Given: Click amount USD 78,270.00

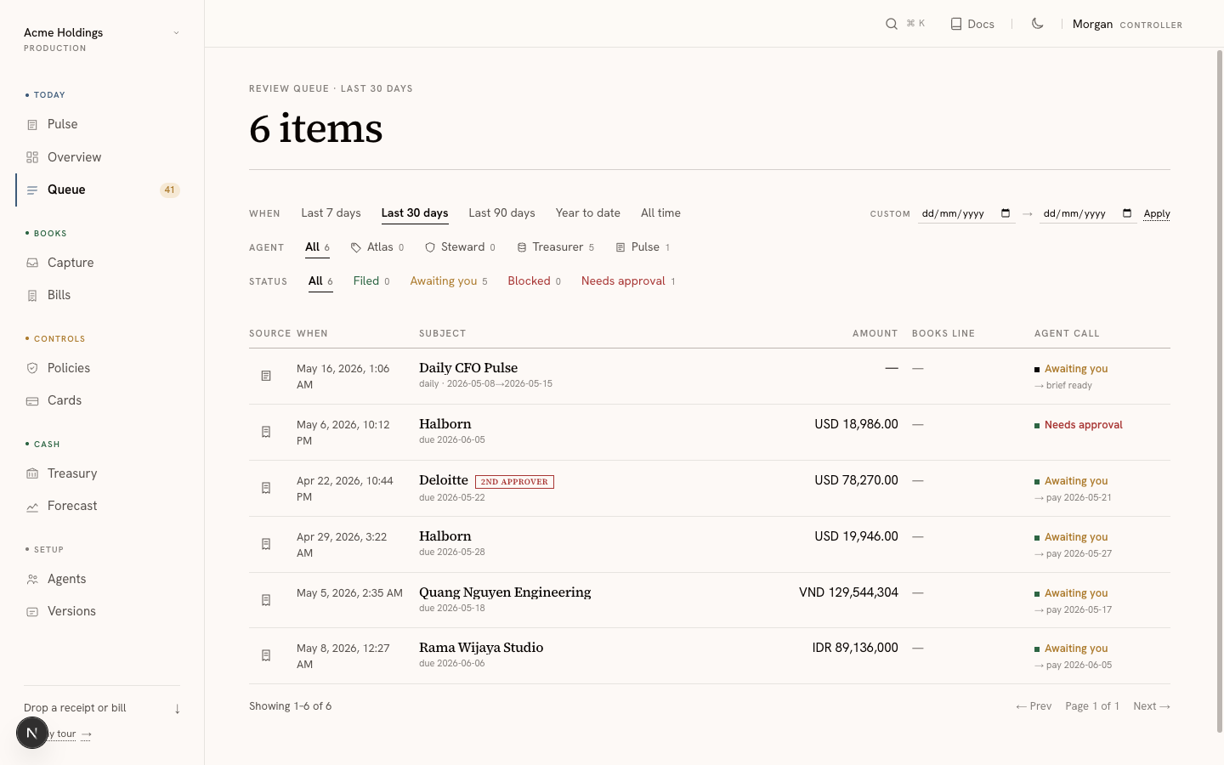Looking at the screenshot, I should click(x=856, y=480).
